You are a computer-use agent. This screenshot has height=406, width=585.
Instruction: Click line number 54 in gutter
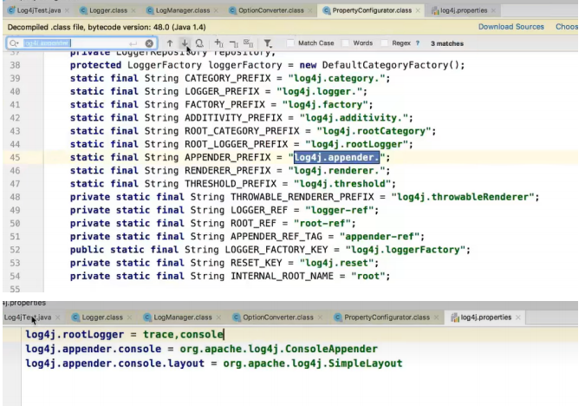click(x=15, y=277)
